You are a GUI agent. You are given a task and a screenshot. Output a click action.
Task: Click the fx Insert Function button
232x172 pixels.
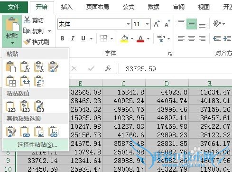pyautogui.click(x=108, y=68)
